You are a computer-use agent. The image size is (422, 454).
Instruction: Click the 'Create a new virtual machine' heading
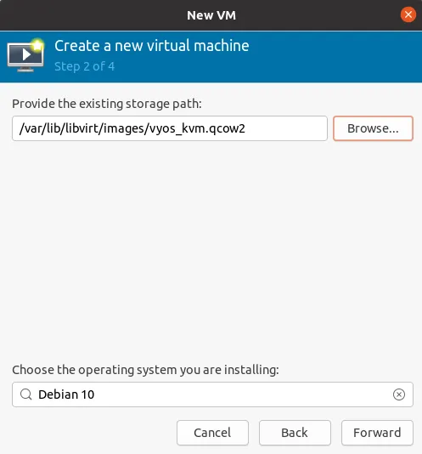[x=151, y=46]
